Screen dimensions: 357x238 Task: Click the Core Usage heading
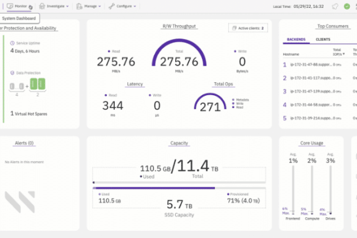311,143
